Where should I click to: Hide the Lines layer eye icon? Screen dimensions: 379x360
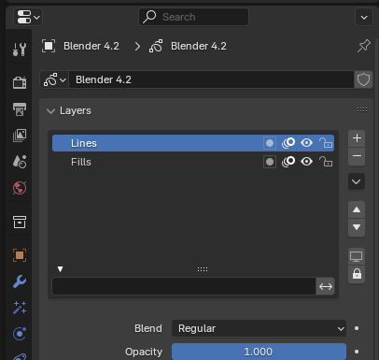(x=306, y=143)
